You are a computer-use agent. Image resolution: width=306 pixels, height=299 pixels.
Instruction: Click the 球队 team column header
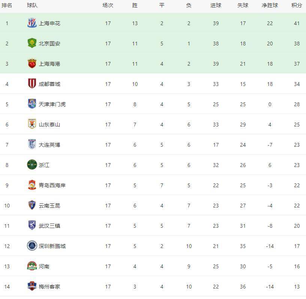click(x=32, y=6)
